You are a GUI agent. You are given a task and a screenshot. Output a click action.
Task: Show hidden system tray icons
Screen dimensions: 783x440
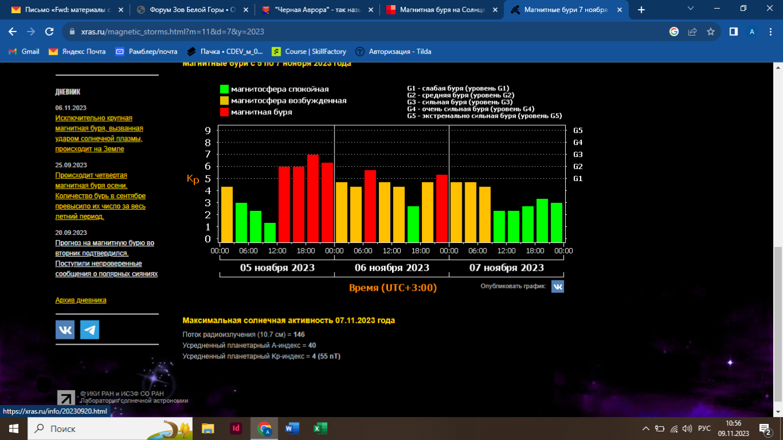[646, 429]
